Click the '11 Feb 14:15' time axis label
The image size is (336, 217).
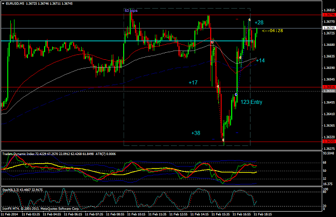click(x=199, y=214)
